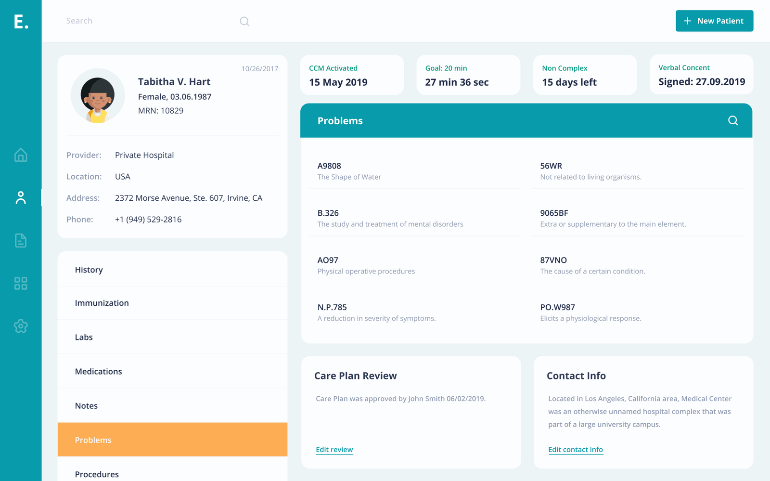Open the CCM Activated 15 May 2019 card
The image size is (770, 481).
(x=352, y=75)
